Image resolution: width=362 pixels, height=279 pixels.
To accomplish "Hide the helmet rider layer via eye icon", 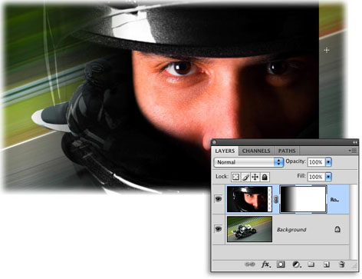I will pyautogui.click(x=218, y=198).
